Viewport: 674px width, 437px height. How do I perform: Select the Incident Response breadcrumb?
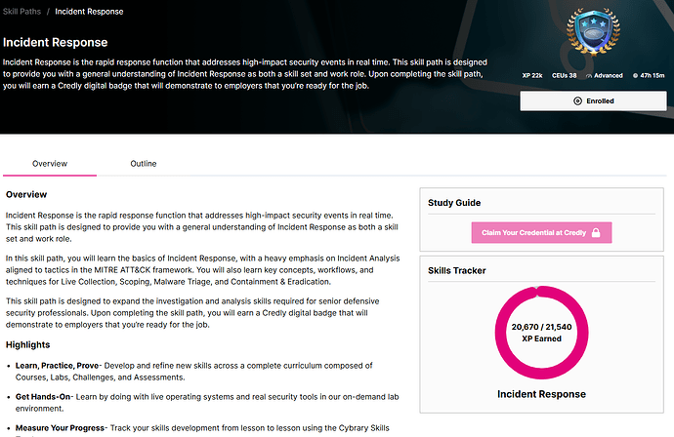pyautogui.click(x=89, y=12)
